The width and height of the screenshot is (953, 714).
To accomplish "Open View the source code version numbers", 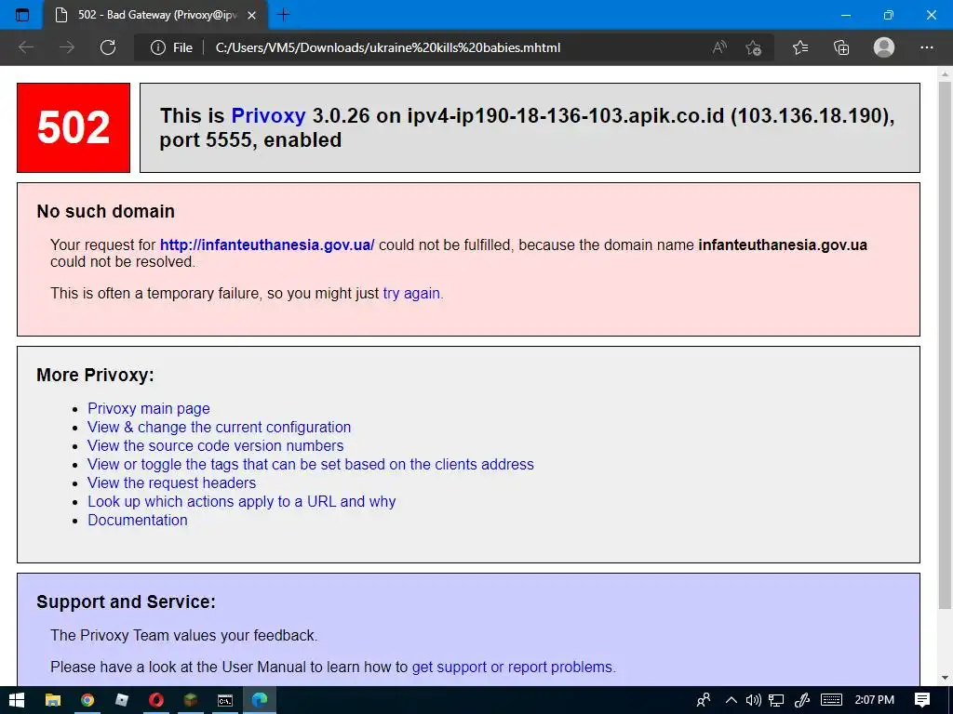I will (x=216, y=445).
